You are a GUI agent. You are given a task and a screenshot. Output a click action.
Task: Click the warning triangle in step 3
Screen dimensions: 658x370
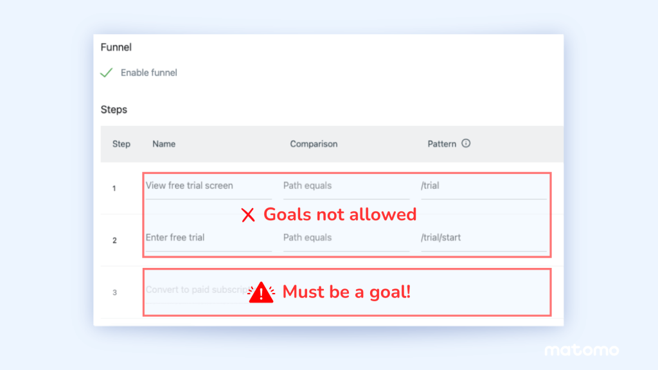pos(261,292)
